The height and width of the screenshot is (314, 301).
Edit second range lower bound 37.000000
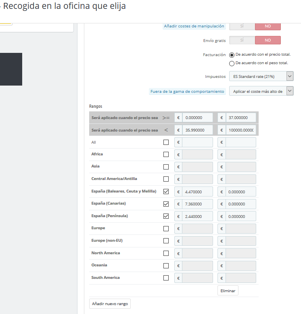coord(241,117)
